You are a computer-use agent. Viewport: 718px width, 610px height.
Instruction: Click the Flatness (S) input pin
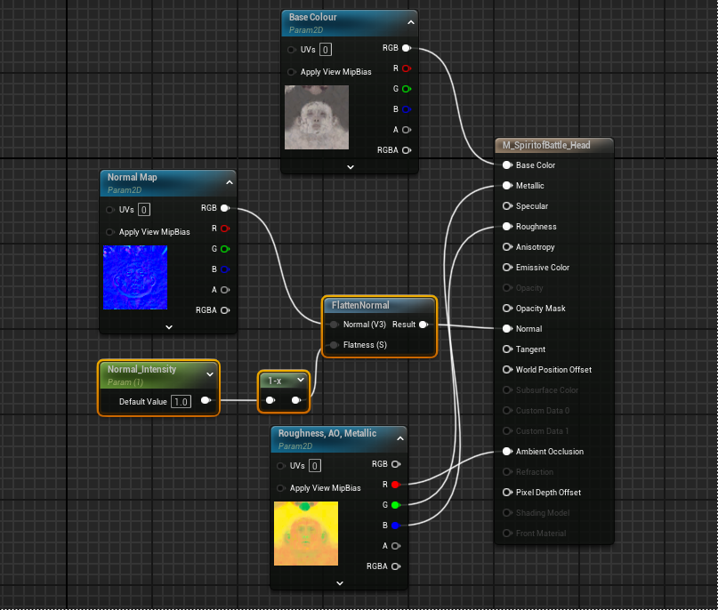(x=334, y=345)
